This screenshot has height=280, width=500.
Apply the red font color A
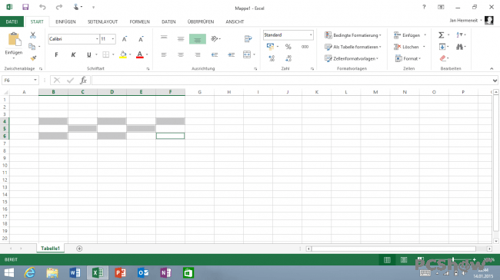[140, 54]
